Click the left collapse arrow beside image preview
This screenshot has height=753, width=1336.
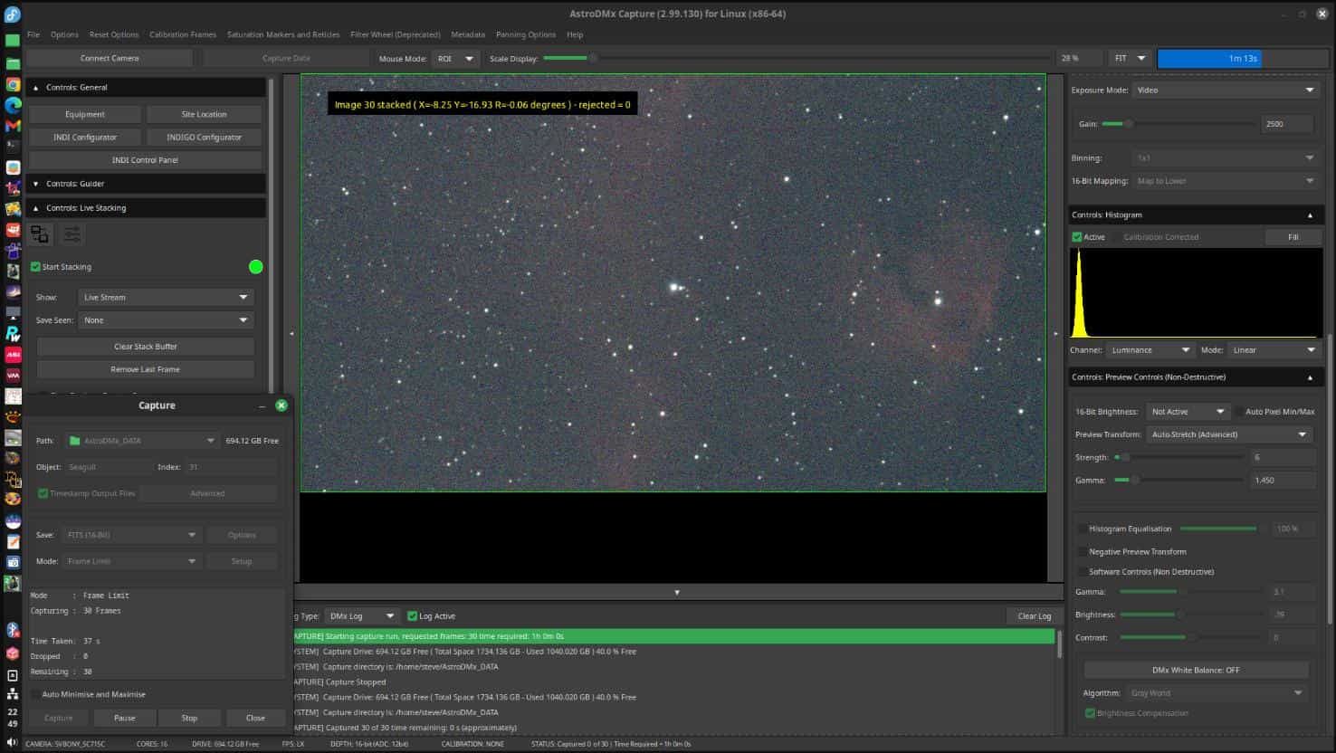(x=291, y=334)
